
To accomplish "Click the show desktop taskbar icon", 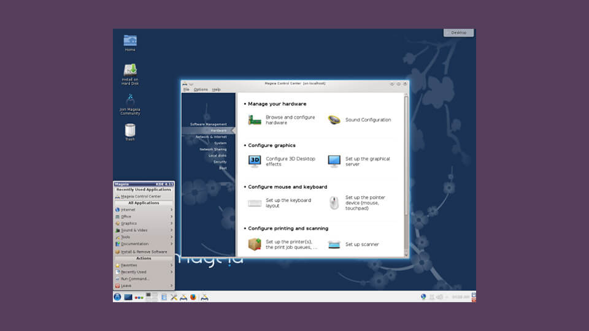I will (x=128, y=297).
